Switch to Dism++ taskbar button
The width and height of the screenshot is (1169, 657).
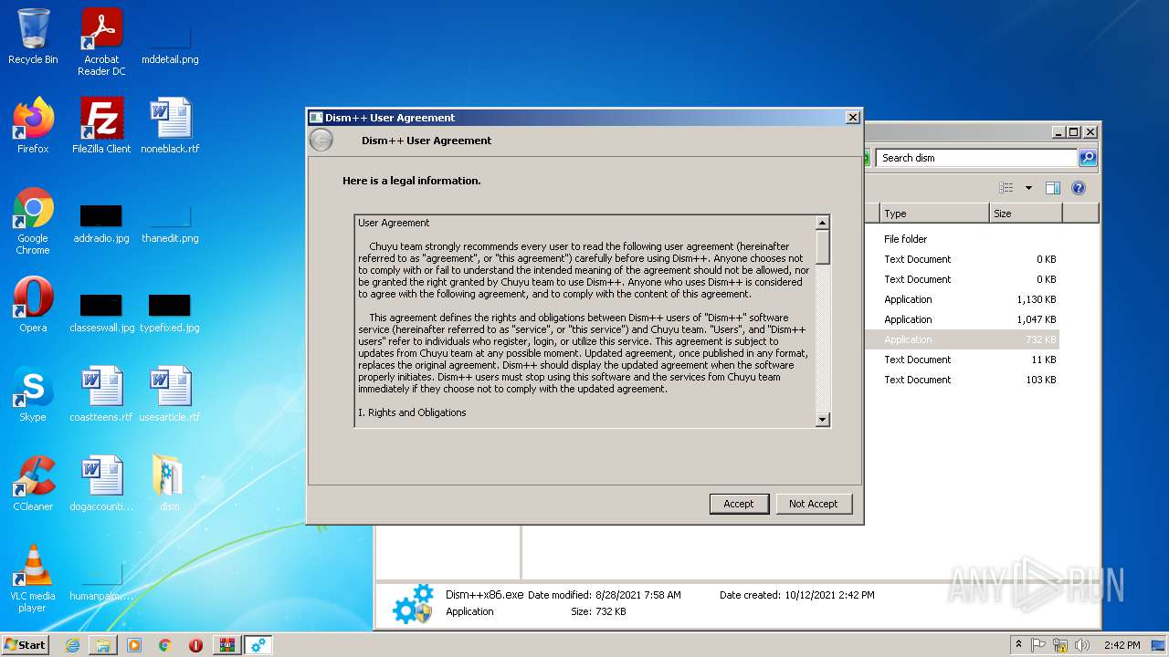click(x=258, y=645)
